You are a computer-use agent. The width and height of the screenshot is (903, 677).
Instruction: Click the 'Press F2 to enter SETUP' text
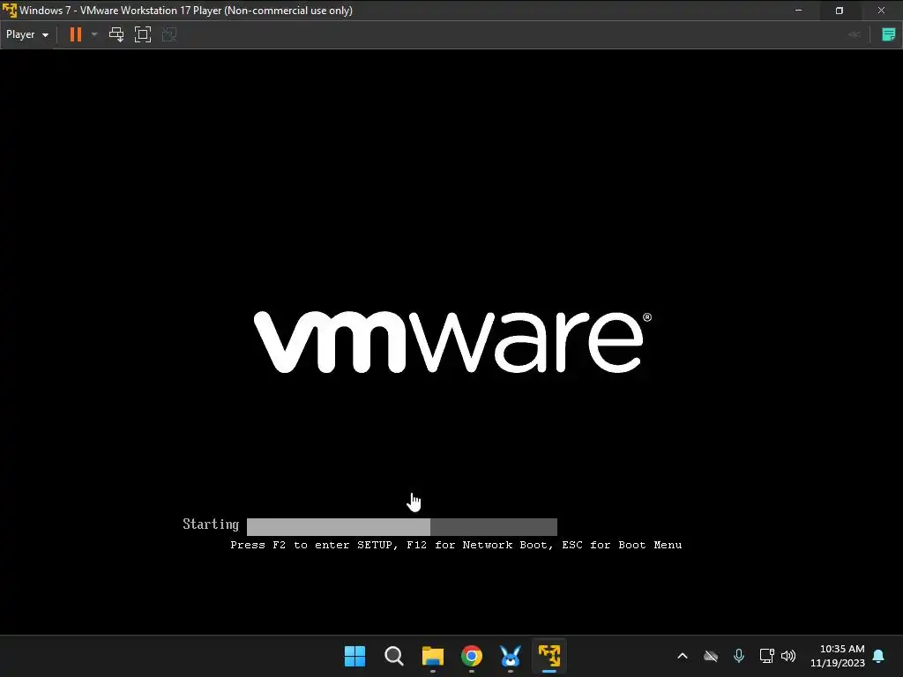pos(313,545)
